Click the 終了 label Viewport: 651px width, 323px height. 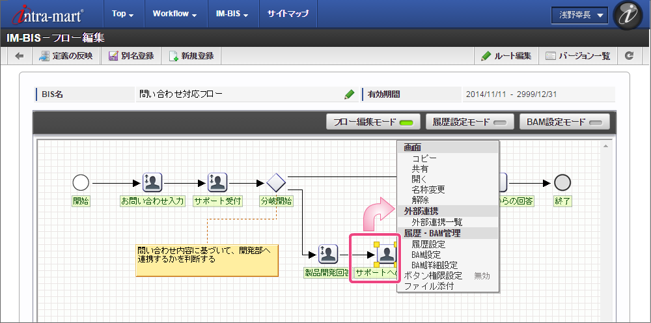(x=562, y=201)
